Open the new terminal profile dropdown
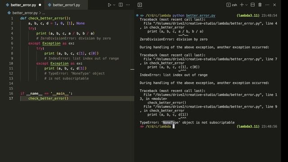Viewport: 288px width, 162px height. point(246,5)
